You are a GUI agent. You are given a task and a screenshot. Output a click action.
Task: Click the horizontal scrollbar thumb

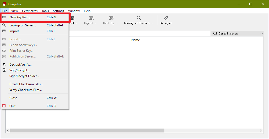click(87, 131)
